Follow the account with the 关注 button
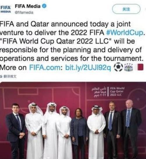 pos(126,9)
